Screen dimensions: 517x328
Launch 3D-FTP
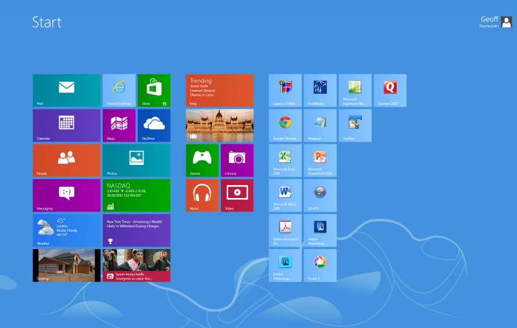(x=320, y=195)
